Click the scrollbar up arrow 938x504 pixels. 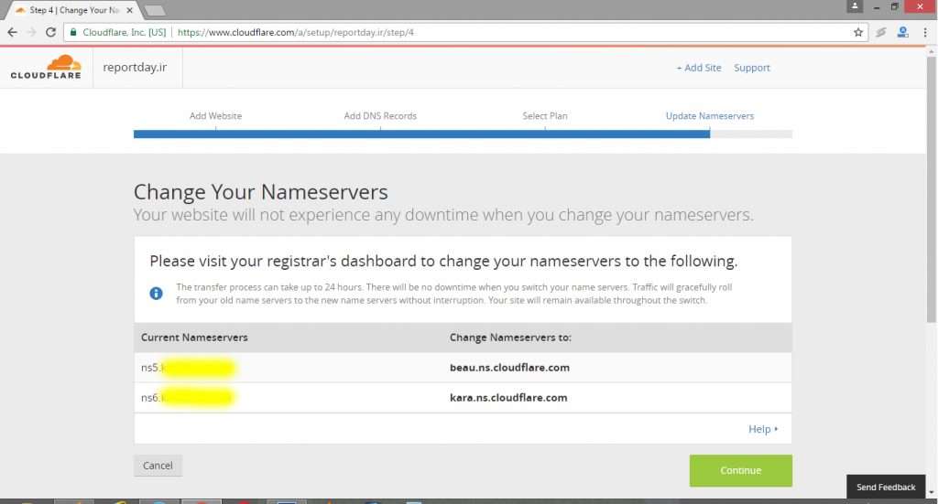(931, 52)
